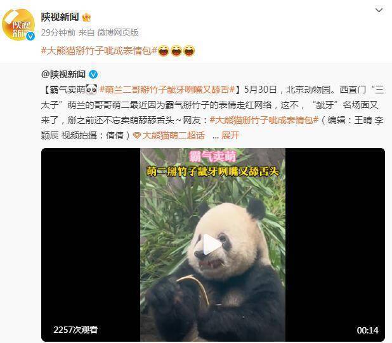
Task: Open hashtag 大熊猫掰竹子呲成表情包 in top post
Action: pos(99,51)
